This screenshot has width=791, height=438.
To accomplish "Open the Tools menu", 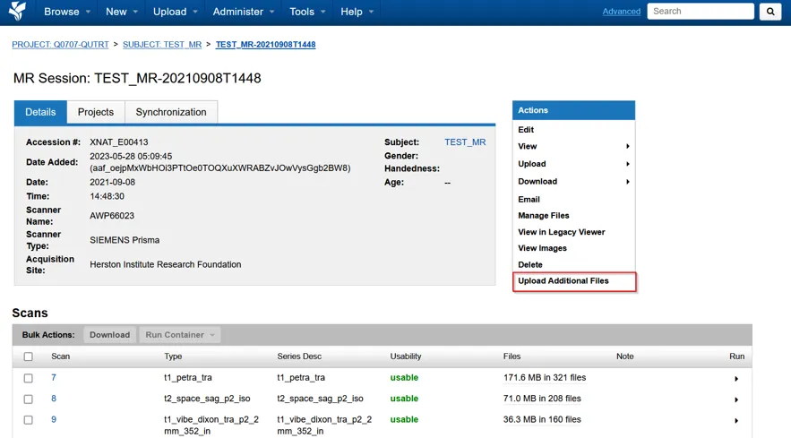I will coord(306,12).
